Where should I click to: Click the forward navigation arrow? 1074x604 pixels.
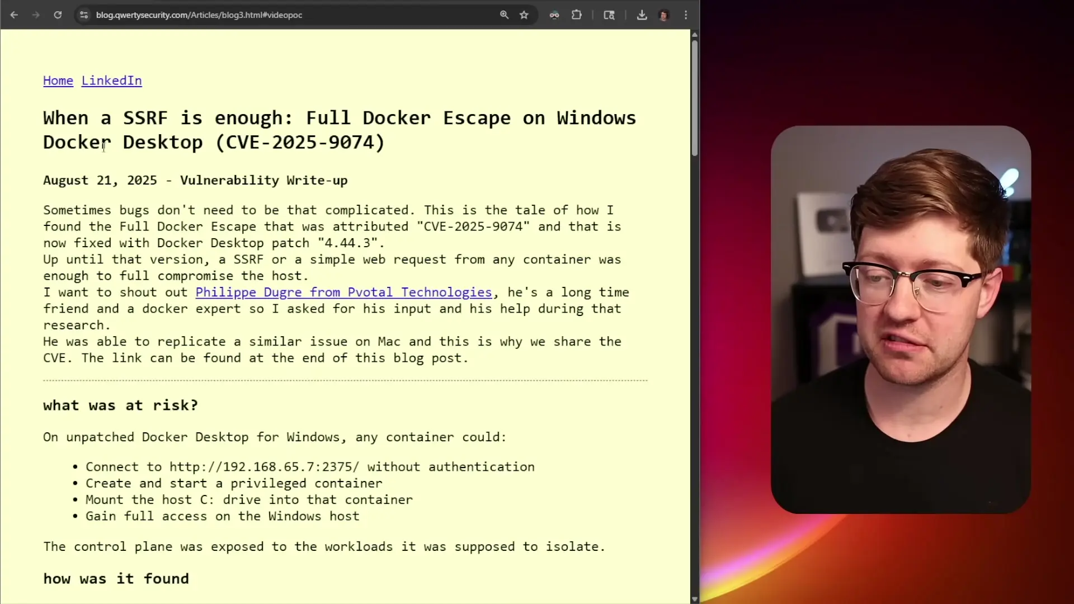click(x=36, y=15)
